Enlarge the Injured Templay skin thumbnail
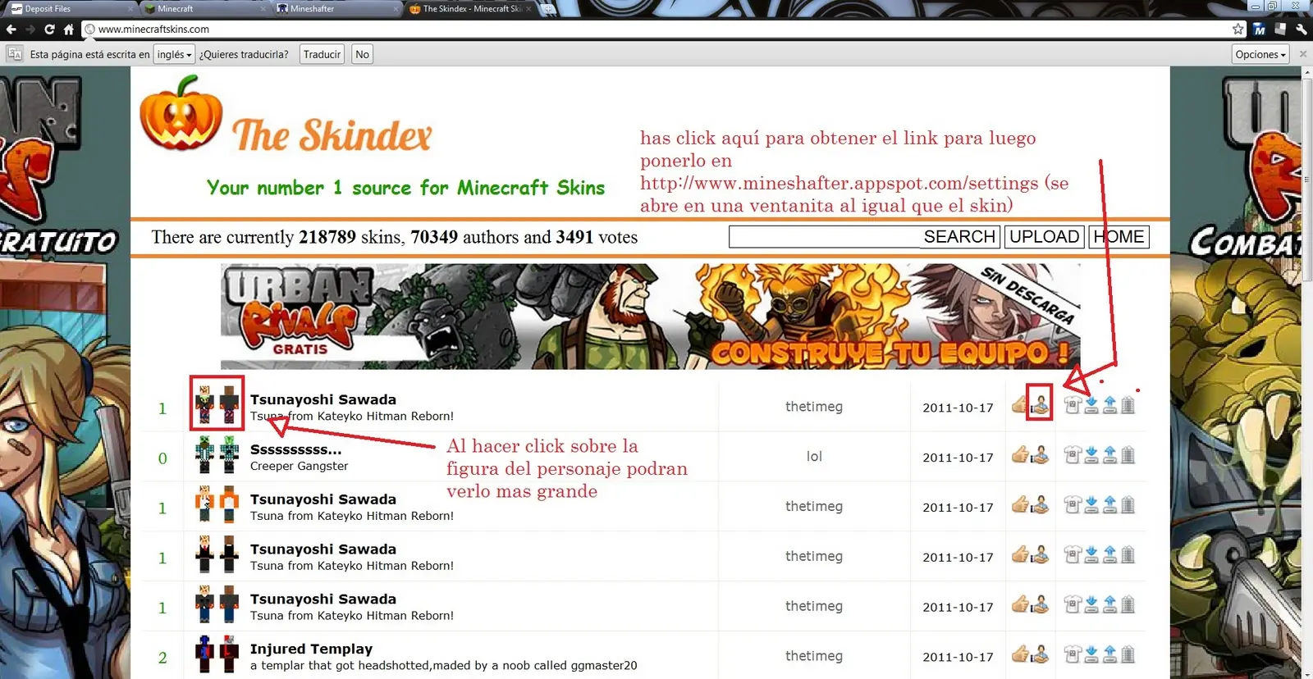 [x=217, y=654]
